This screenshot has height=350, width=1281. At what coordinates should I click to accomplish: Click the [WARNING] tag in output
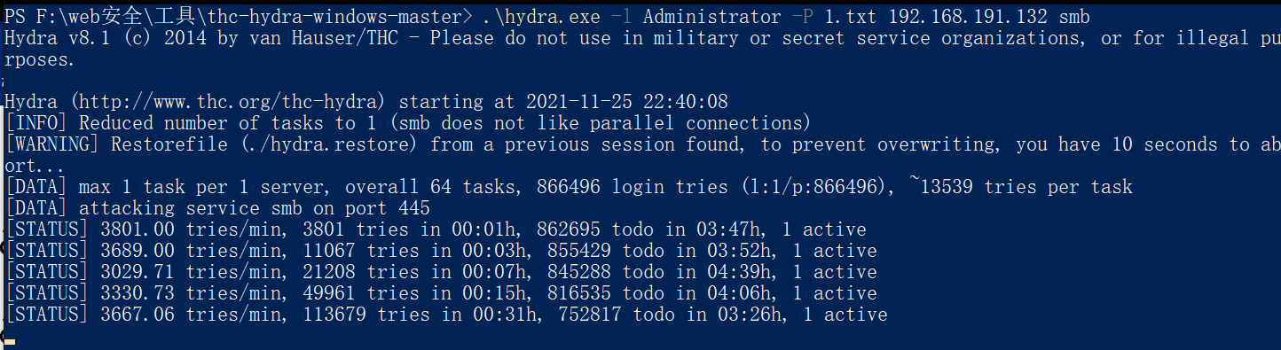coord(52,144)
